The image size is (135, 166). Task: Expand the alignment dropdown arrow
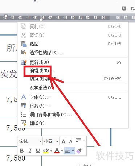click(x=73, y=151)
